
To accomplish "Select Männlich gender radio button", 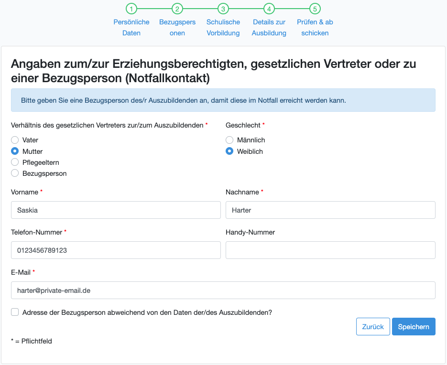I will click(x=229, y=140).
